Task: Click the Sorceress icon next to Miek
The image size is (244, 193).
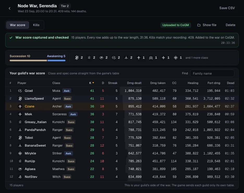Action: tap(20, 114)
